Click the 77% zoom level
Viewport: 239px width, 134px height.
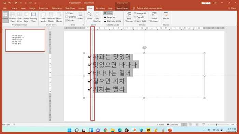coord(232,124)
